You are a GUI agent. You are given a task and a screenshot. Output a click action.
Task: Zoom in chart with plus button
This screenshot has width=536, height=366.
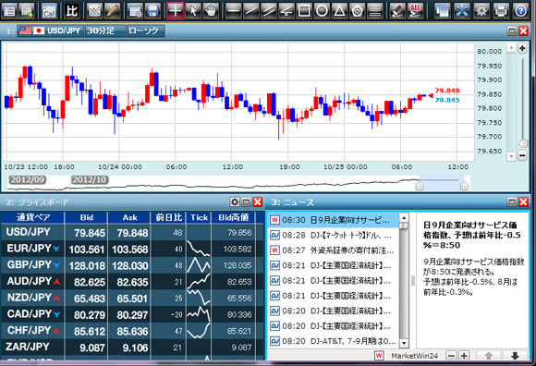click(x=522, y=49)
